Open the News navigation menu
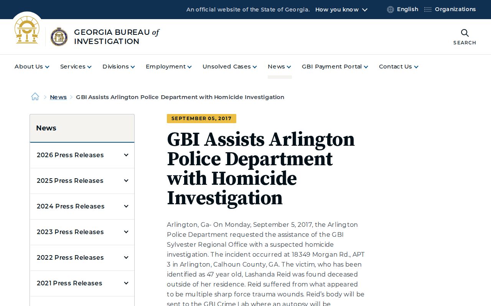Image resolution: width=491 pixels, height=306 pixels. [279, 67]
